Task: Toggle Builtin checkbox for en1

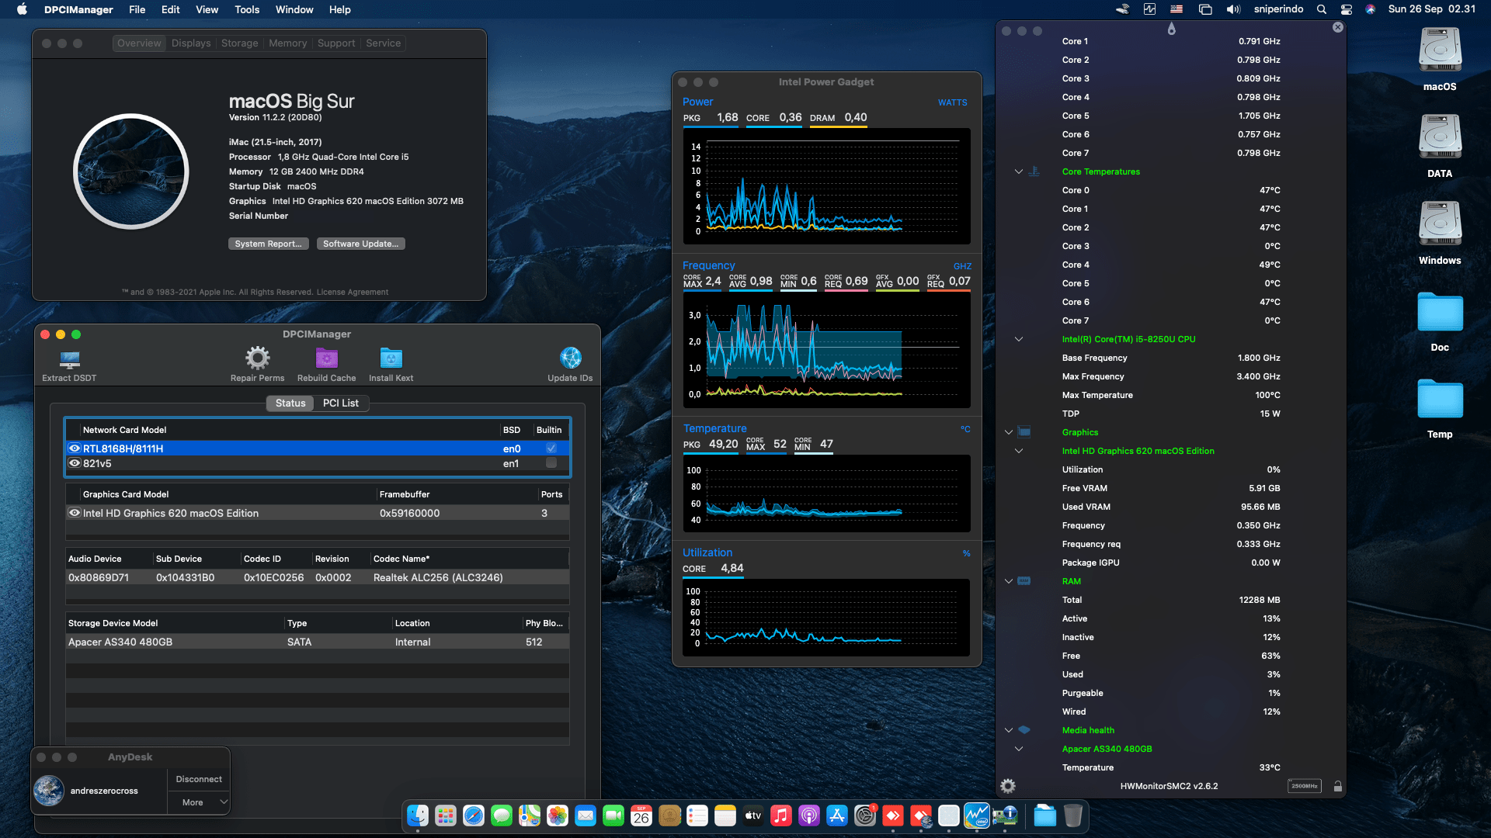Action: 551,463
